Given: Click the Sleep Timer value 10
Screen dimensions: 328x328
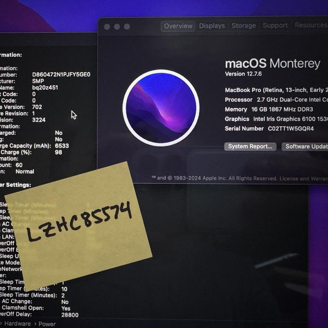Looking at the screenshot, I should click(x=64, y=289).
